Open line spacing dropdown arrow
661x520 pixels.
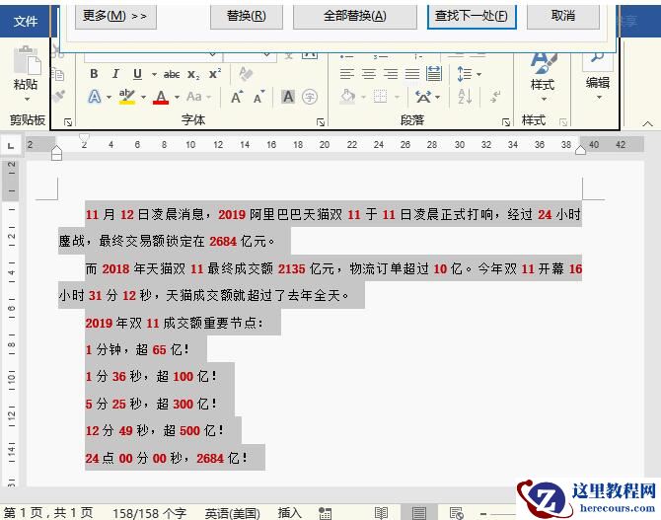[479, 75]
